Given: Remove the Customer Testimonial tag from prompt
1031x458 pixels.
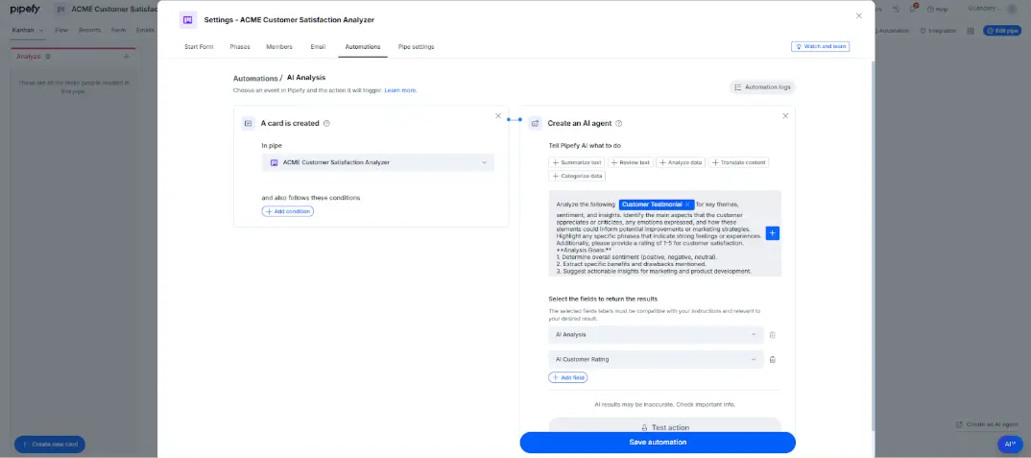Looking at the screenshot, I should click(687, 204).
